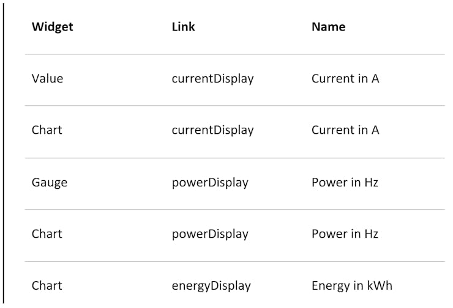Select the Energy in kWh name cell
Screen dimensions: 453x308
coord(352,286)
